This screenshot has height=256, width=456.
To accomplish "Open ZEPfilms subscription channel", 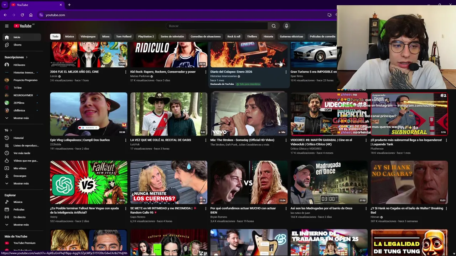I will 22,103.
